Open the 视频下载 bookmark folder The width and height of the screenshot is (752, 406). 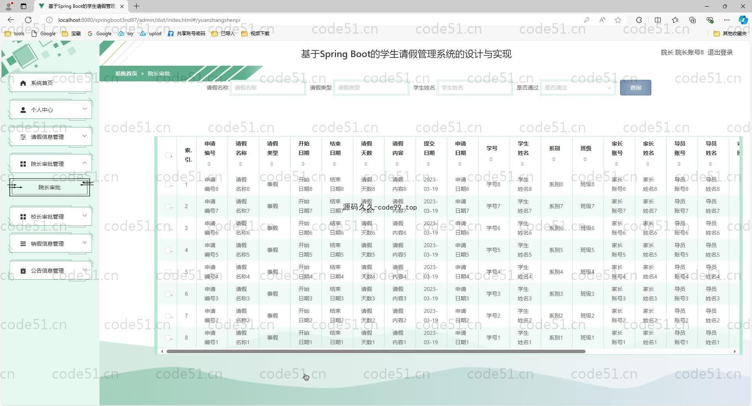255,34
